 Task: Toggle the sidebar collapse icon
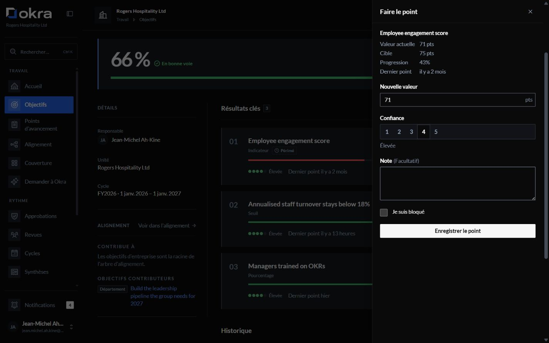click(x=70, y=14)
